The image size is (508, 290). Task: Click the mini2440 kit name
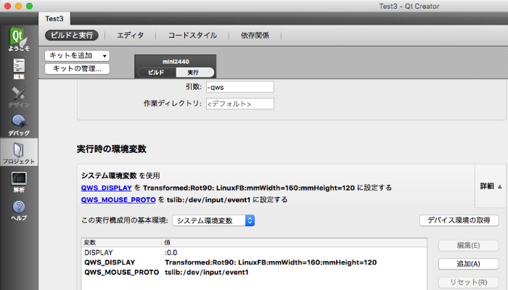(x=176, y=62)
